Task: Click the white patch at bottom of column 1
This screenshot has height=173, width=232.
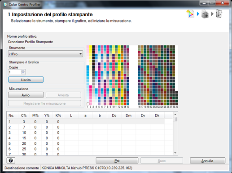Action: coord(88,104)
